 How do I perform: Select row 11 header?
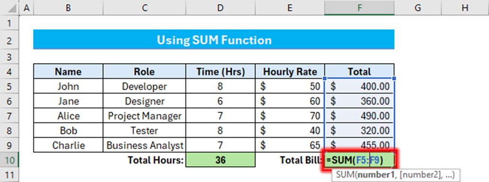coord(9,175)
